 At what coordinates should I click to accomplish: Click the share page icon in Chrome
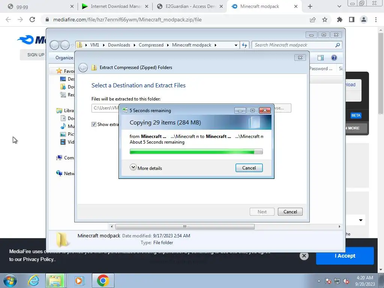click(313, 19)
